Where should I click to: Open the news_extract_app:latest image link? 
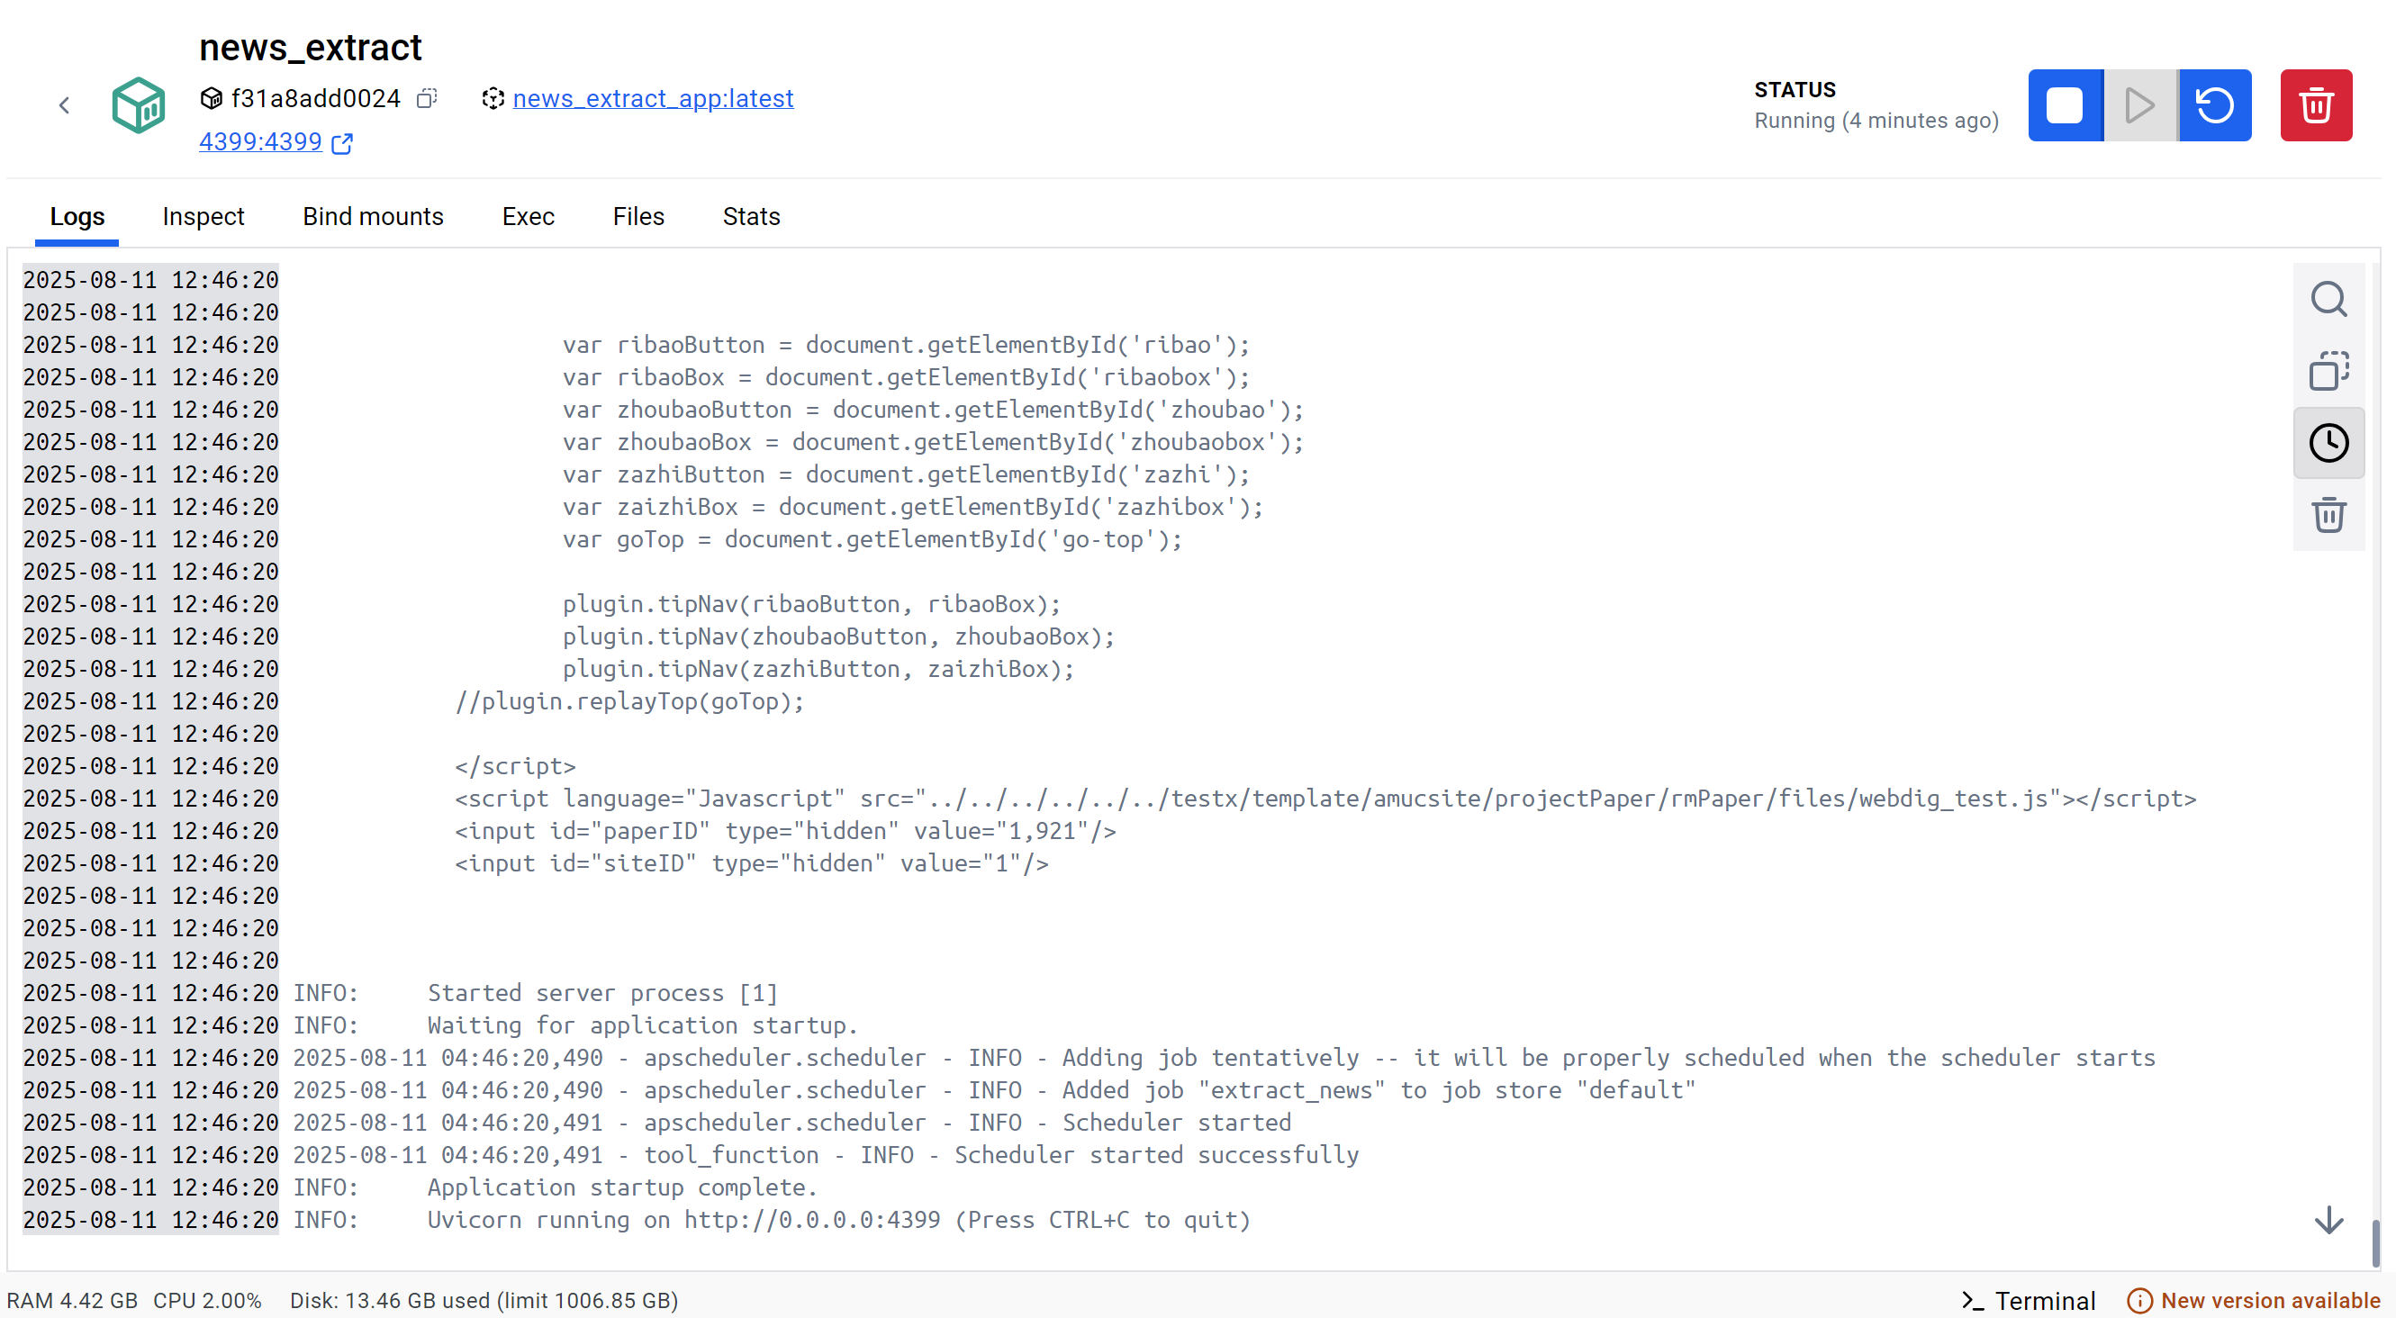pyautogui.click(x=653, y=99)
